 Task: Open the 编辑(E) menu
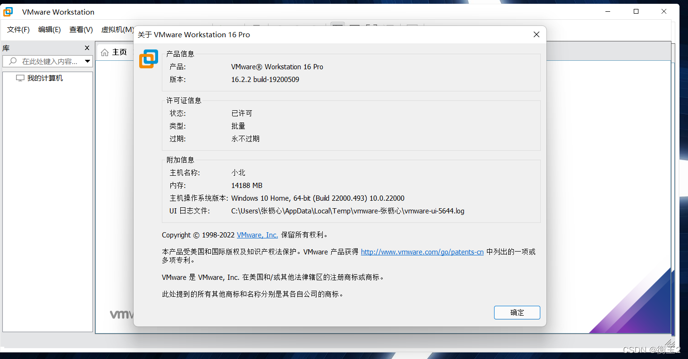pos(50,30)
